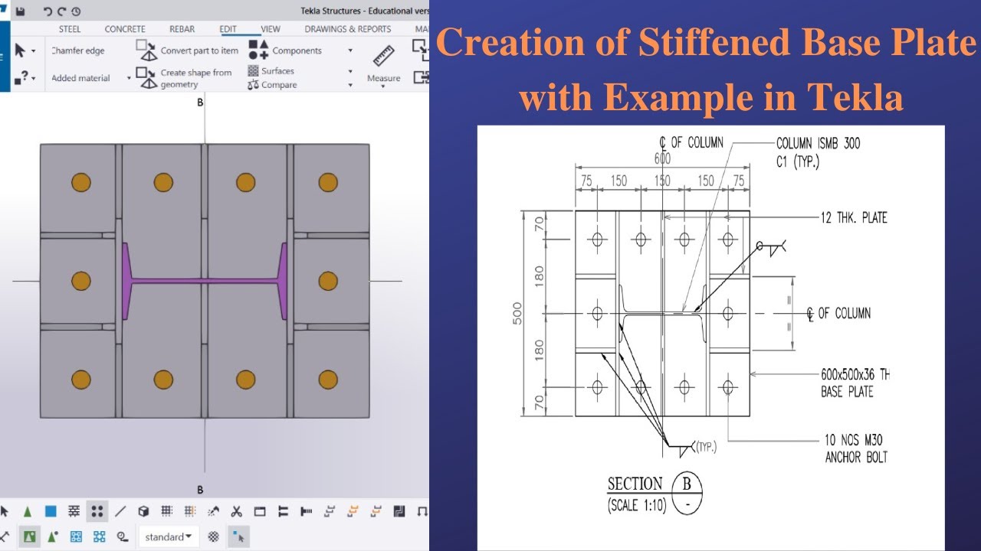Select the purple I-beam column profile
Viewport: 981px width, 551px height.
click(205, 281)
